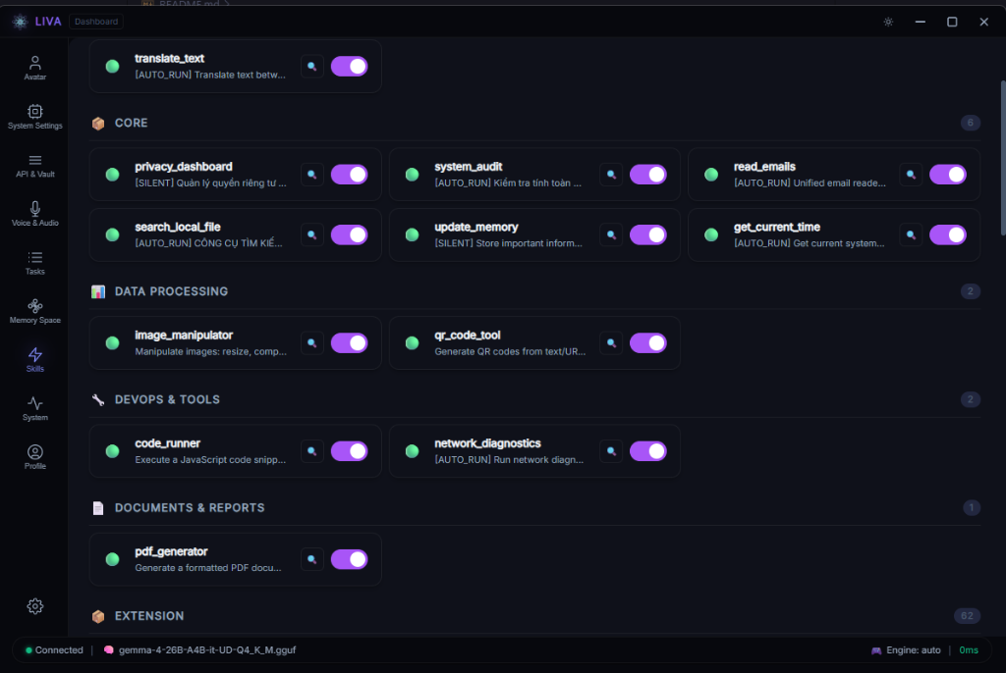Open the Avatar sidebar section
Image resolution: width=1006 pixels, height=673 pixels.
[x=34, y=68]
